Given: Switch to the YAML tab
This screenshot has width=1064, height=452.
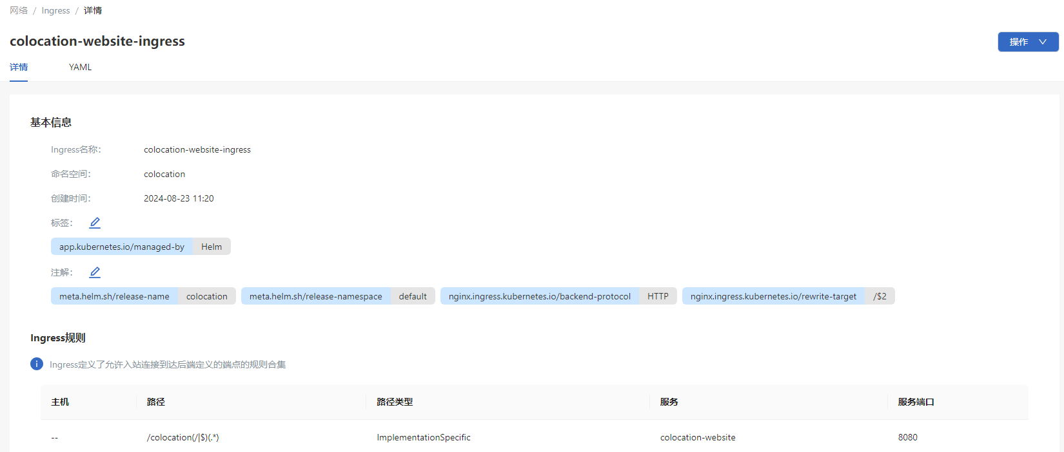Looking at the screenshot, I should click(x=80, y=67).
